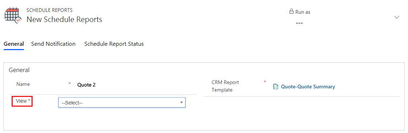The height and width of the screenshot is (133, 408).
Task: Open the Quote-Quote Summary template link
Action: 308,87
